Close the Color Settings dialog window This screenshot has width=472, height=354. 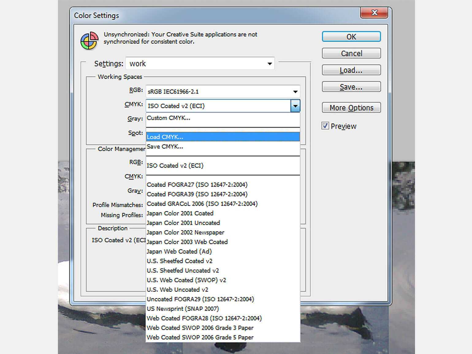pyautogui.click(x=374, y=13)
